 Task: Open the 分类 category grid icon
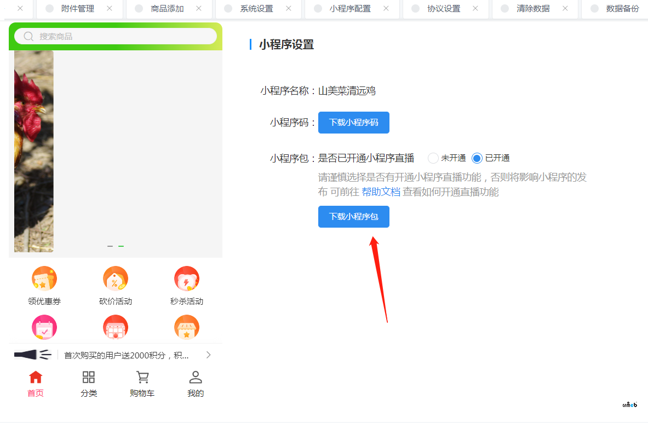pos(88,376)
